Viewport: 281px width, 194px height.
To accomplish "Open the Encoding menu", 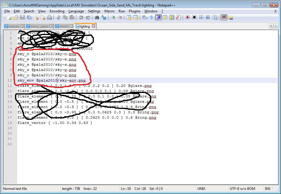I will click(57, 11).
